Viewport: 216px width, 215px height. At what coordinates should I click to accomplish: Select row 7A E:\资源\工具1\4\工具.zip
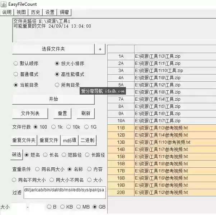[162, 99]
